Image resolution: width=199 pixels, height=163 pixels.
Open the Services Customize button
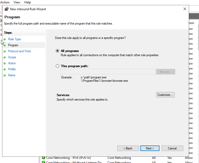point(165,95)
